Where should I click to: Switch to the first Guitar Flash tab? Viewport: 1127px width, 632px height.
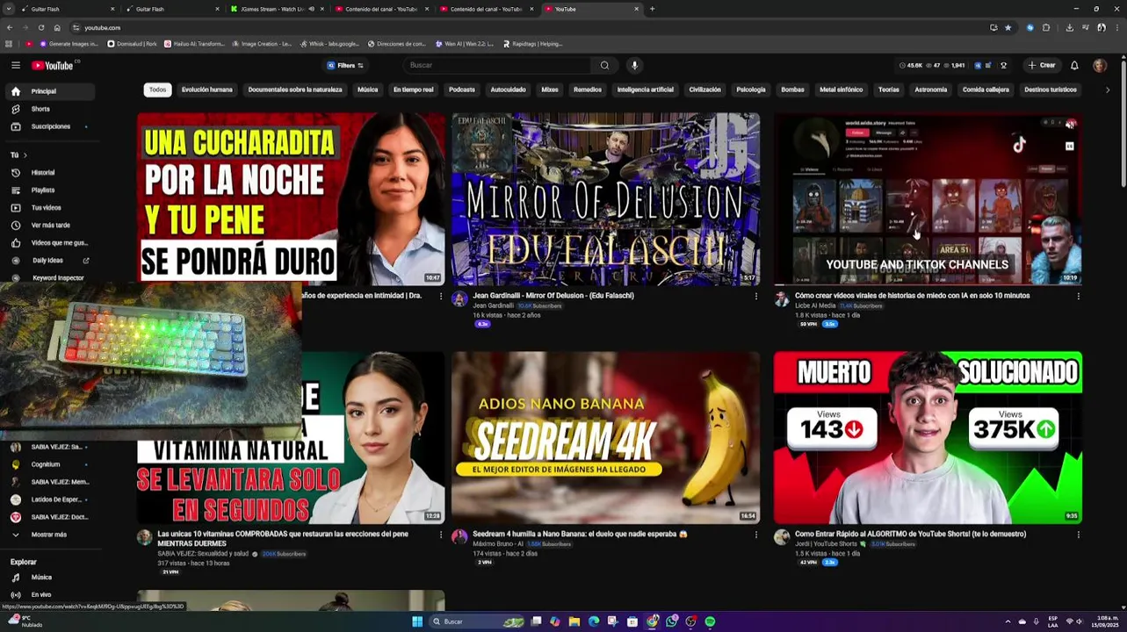pyautogui.click(x=66, y=9)
